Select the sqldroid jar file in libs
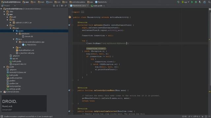The image size is (211, 118). [22, 23]
